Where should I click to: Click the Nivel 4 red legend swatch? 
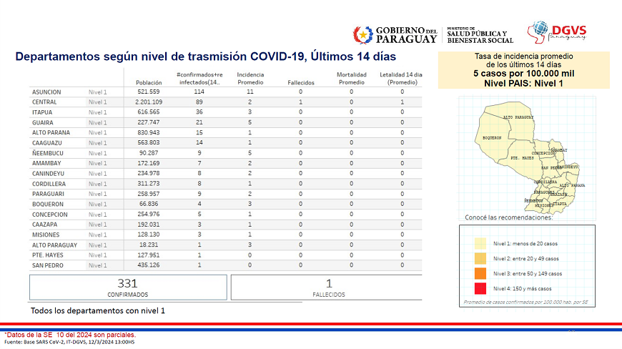click(x=480, y=288)
